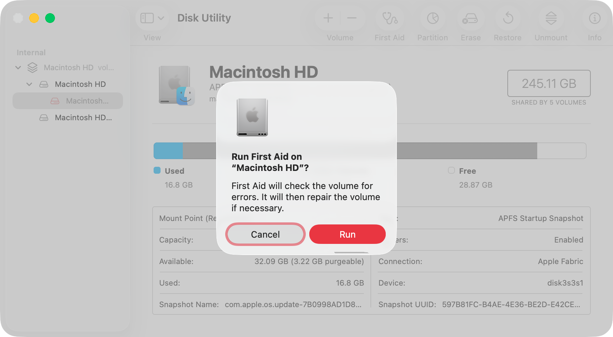Viewport: 613px width, 337px height.
Task: Collapse the Macintosh HD disclosure triangle
Action: point(29,84)
